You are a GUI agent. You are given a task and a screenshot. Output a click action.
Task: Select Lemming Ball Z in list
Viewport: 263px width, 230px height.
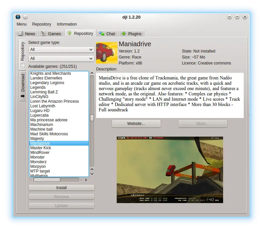(x=59, y=92)
